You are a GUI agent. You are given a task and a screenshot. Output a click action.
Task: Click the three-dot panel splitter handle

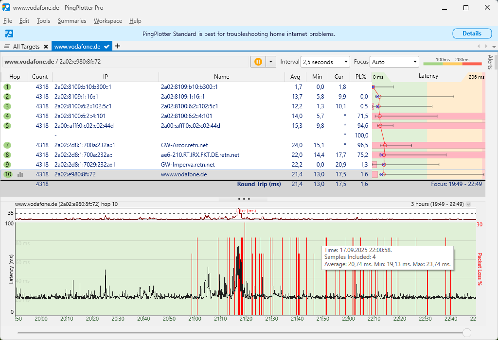click(x=244, y=199)
